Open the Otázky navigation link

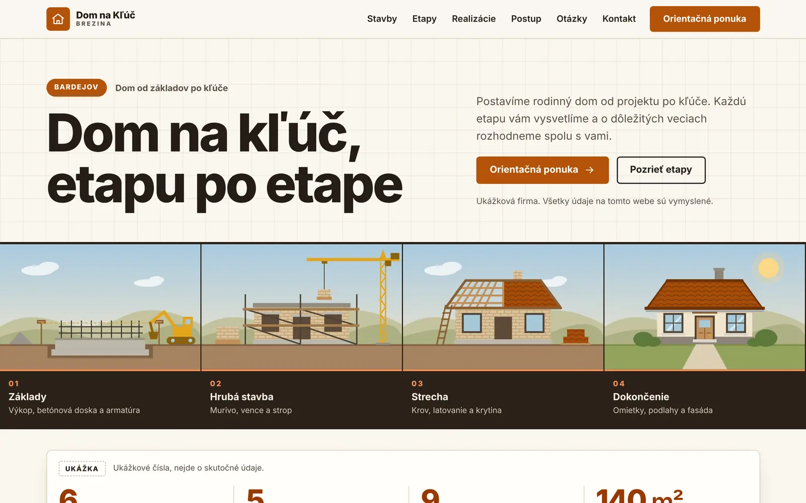click(x=572, y=19)
